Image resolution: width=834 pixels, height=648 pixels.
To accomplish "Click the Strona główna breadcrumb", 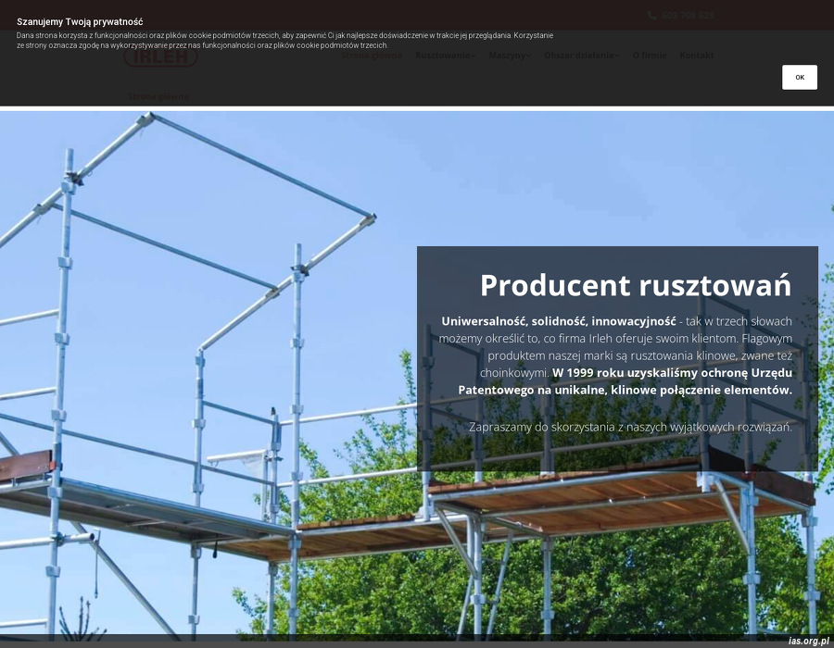I will coord(158,96).
